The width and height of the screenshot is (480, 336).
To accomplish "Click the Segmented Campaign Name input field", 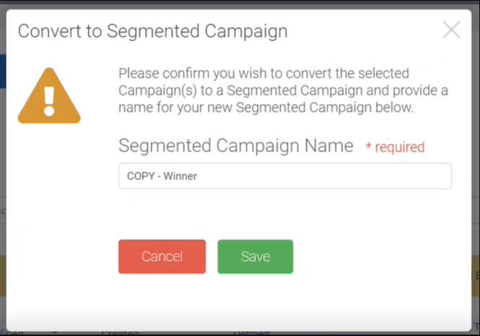I will [325, 176].
